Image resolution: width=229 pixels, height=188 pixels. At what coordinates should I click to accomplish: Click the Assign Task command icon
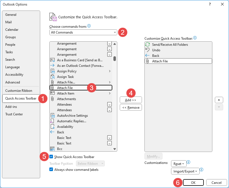tap(52, 77)
